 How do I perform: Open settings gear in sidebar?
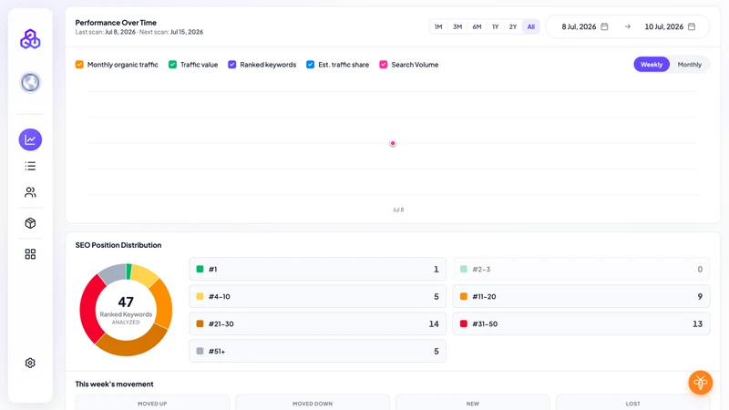(30, 363)
